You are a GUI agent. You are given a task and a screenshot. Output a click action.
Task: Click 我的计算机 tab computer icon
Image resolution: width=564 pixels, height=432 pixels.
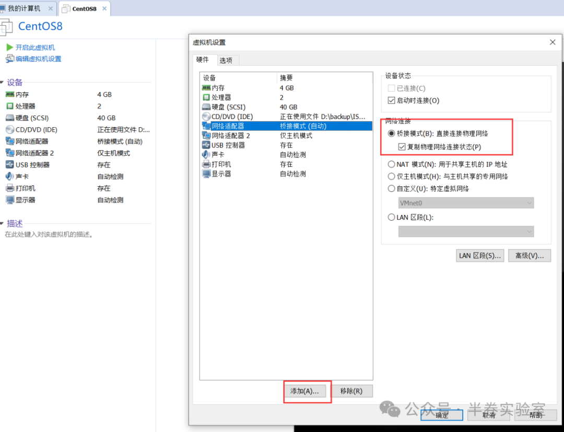pos(3,8)
